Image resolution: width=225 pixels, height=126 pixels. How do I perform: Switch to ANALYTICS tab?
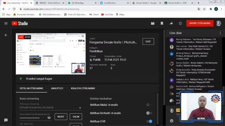click(57, 88)
